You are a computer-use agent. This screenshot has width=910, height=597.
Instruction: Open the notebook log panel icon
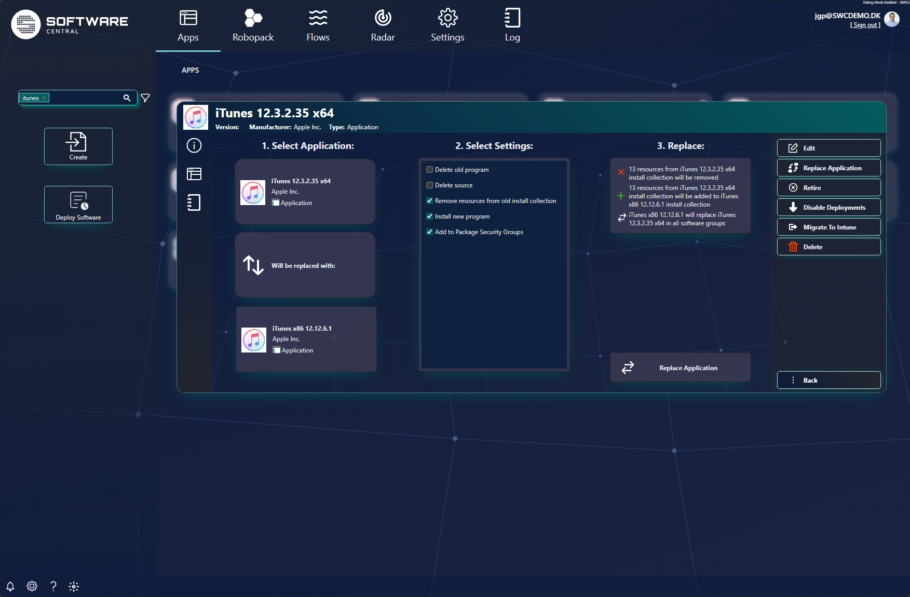194,202
